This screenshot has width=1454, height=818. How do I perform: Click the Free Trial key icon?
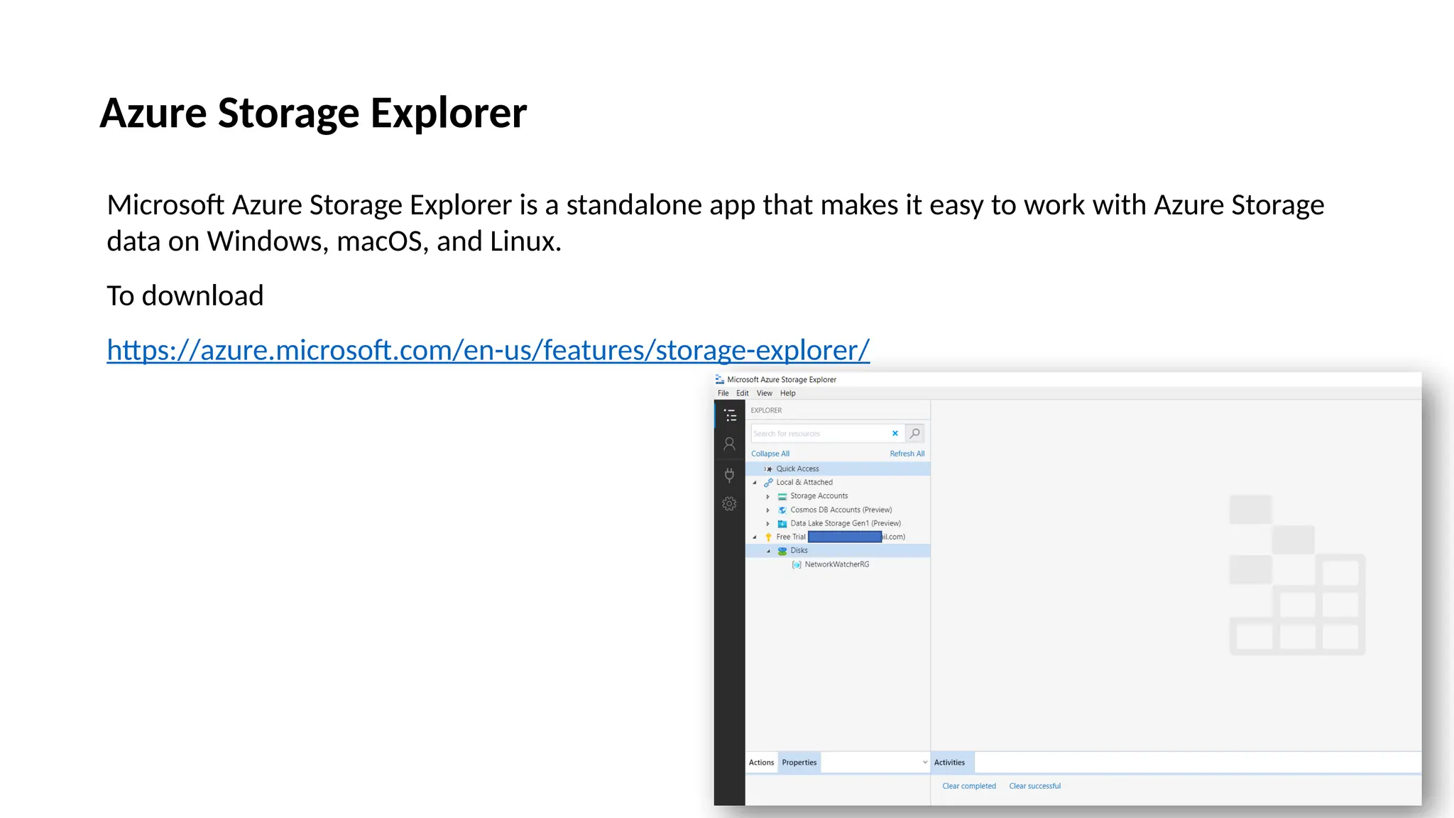768,538
